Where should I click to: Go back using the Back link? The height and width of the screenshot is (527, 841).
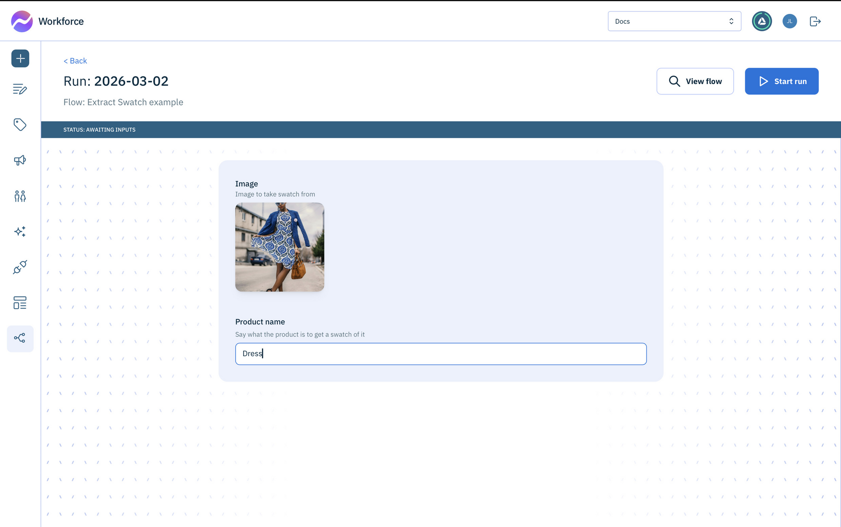click(x=75, y=61)
